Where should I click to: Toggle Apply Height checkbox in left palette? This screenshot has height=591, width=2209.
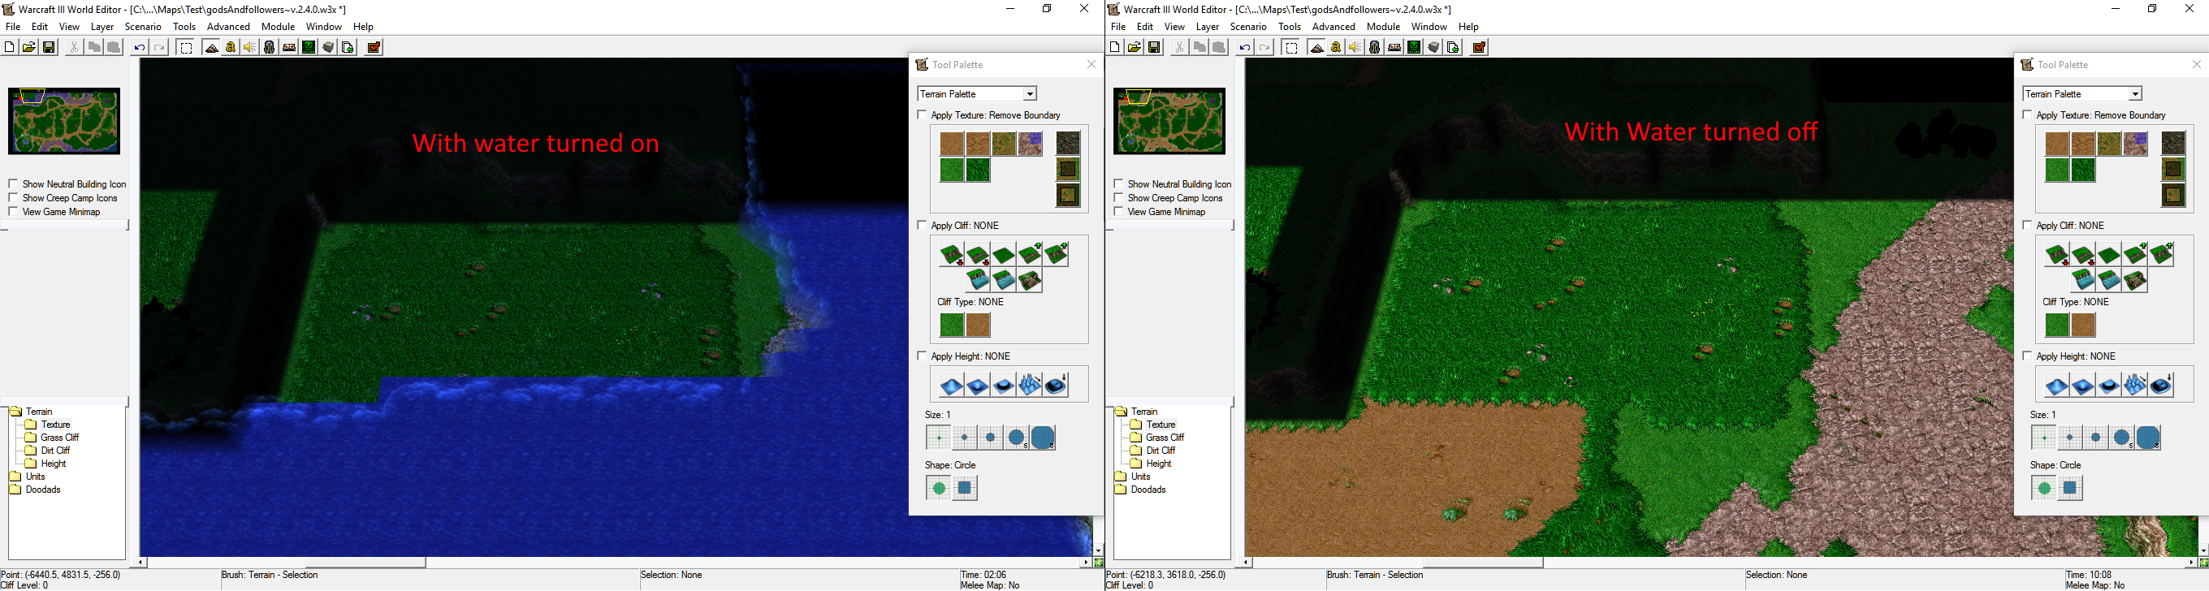tap(922, 355)
